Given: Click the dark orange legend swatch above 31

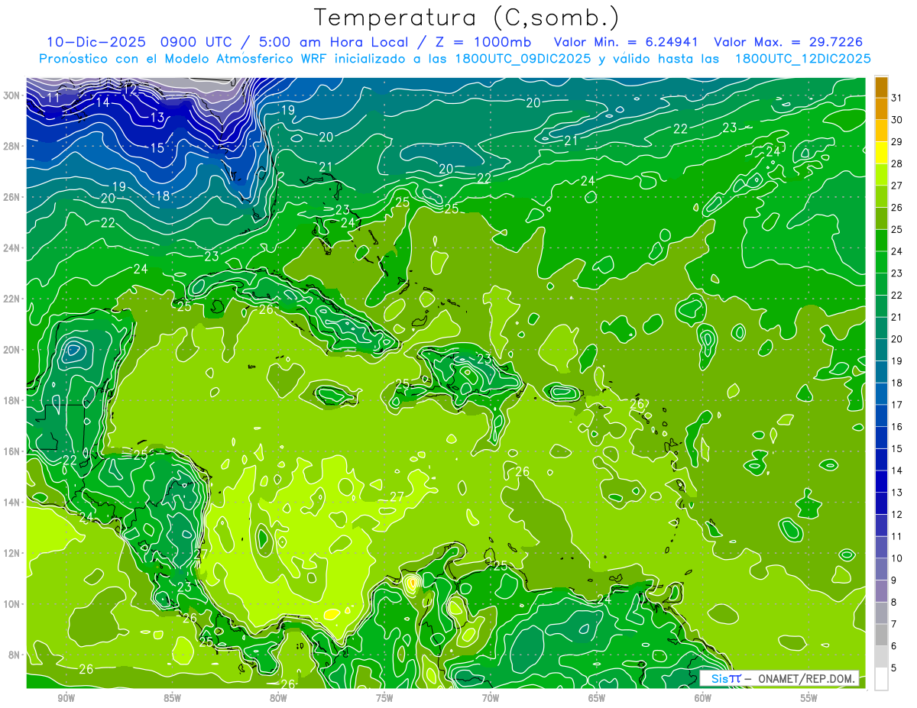Looking at the screenshot, I should coord(881,87).
